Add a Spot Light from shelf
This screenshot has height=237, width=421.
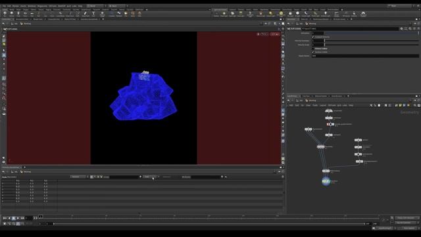232,14
